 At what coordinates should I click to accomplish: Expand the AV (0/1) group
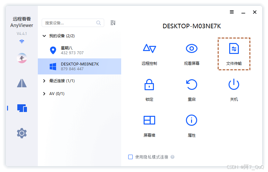tap(44, 94)
